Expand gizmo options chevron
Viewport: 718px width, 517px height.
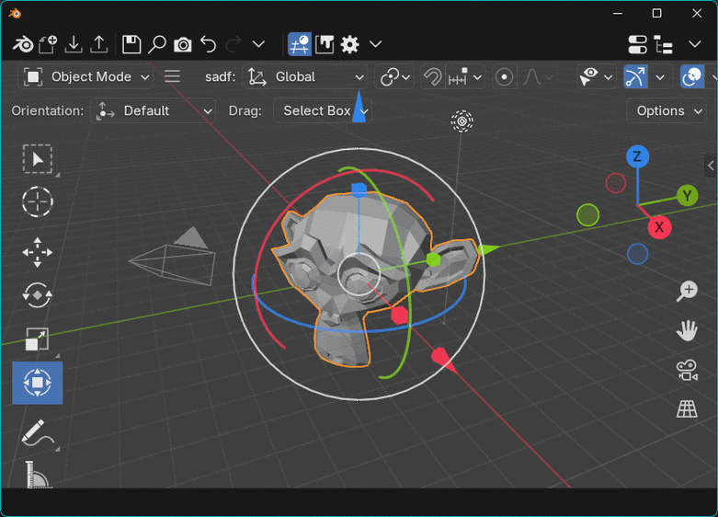660,77
